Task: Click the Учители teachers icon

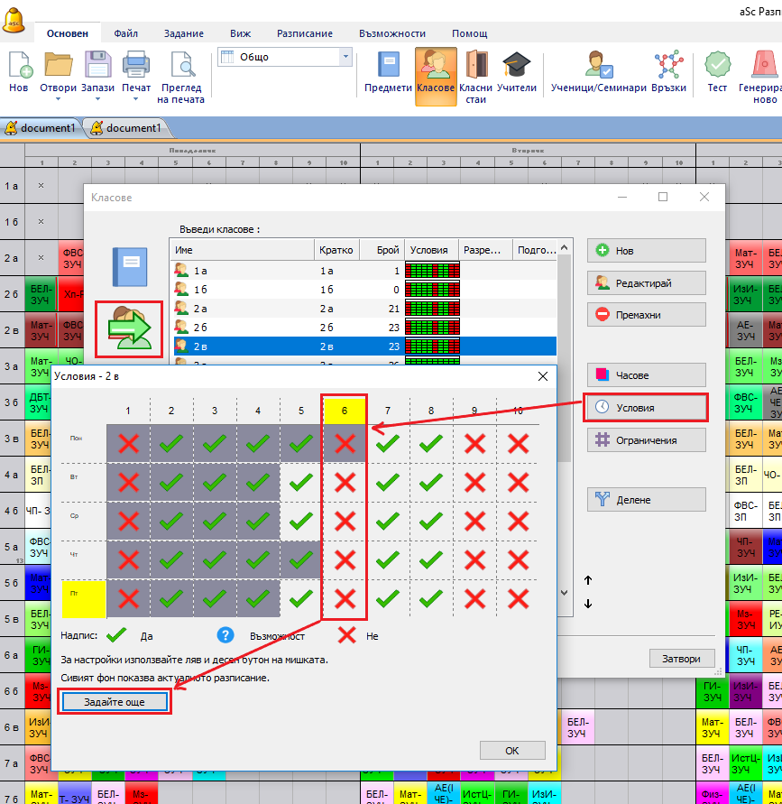Action: click(517, 68)
